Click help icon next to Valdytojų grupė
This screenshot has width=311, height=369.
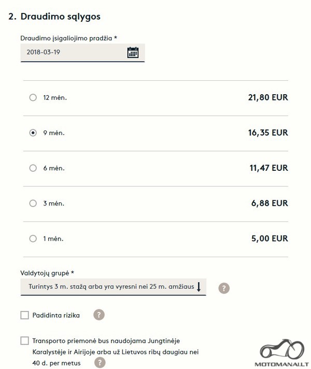224,288
